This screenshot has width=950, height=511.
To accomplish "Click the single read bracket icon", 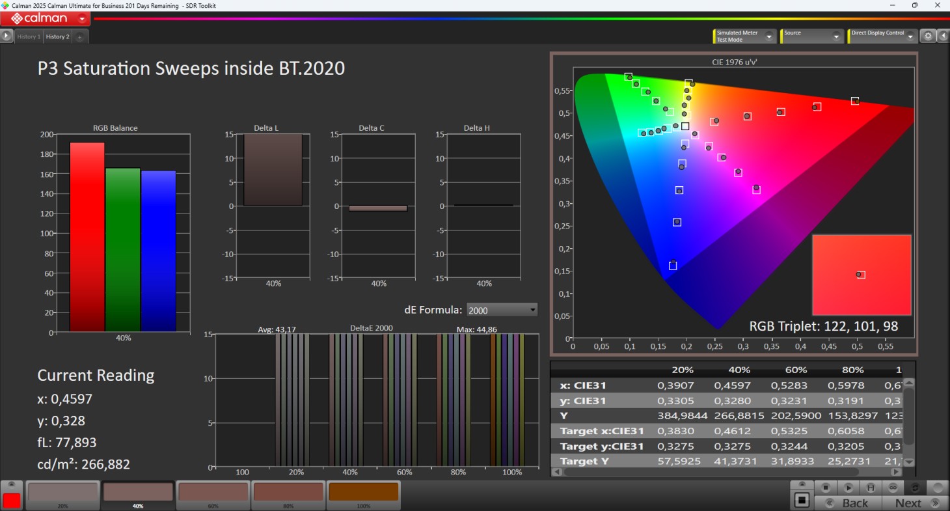I will click(x=870, y=487).
